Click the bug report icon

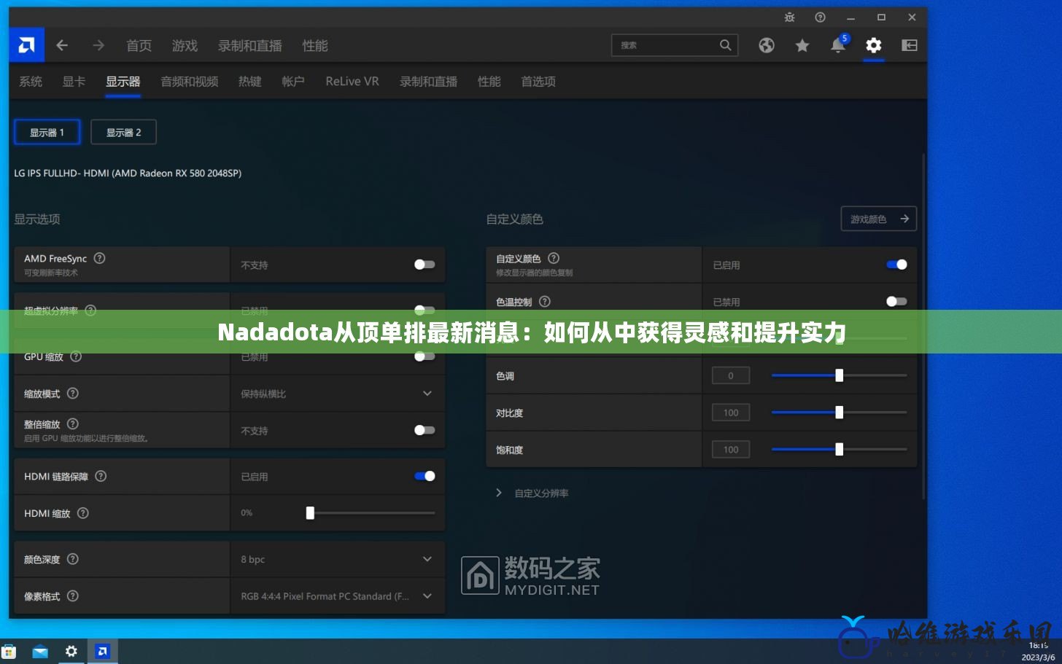790,17
